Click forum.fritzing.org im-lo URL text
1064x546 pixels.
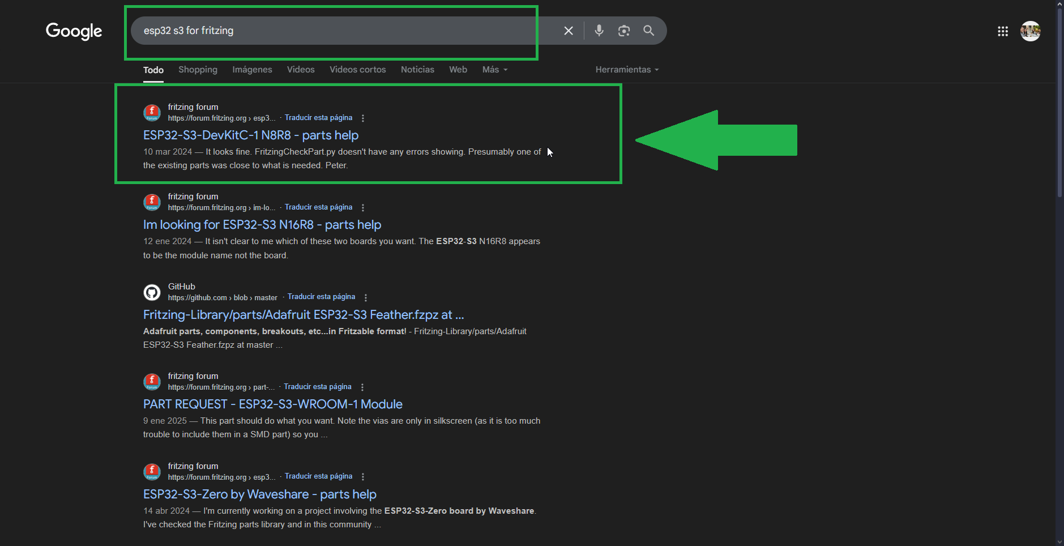pyautogui.click(x=221, y=208)
